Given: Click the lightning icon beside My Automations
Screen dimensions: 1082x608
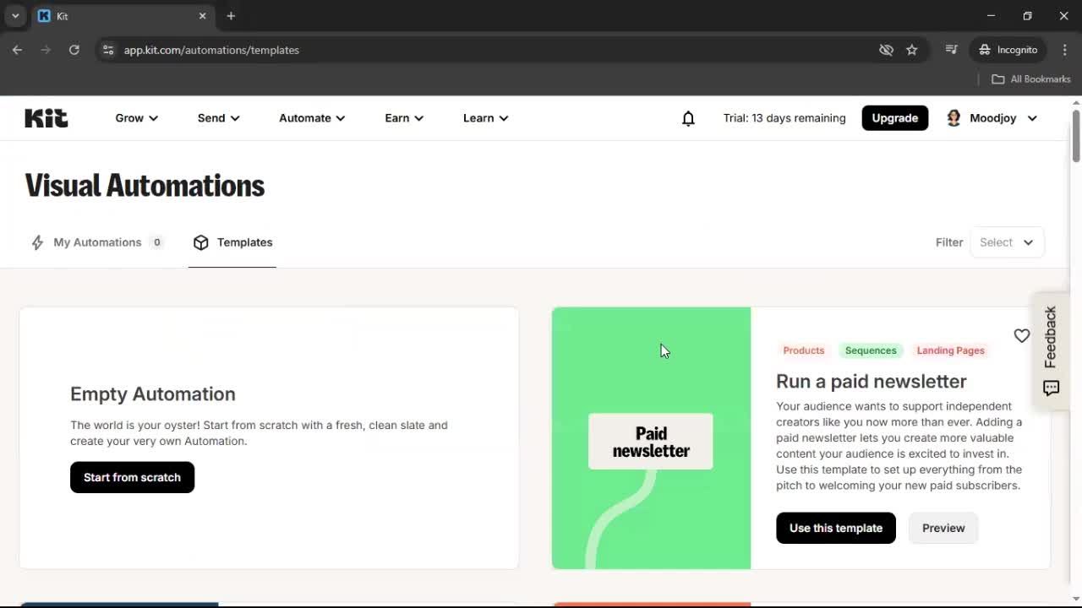Looking at the screenshot, I should tap(37, 242).
